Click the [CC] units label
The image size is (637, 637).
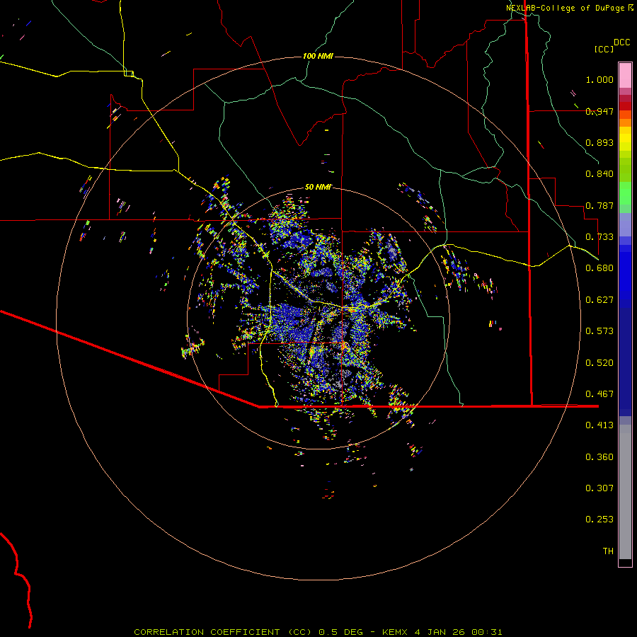click(604, 49)
